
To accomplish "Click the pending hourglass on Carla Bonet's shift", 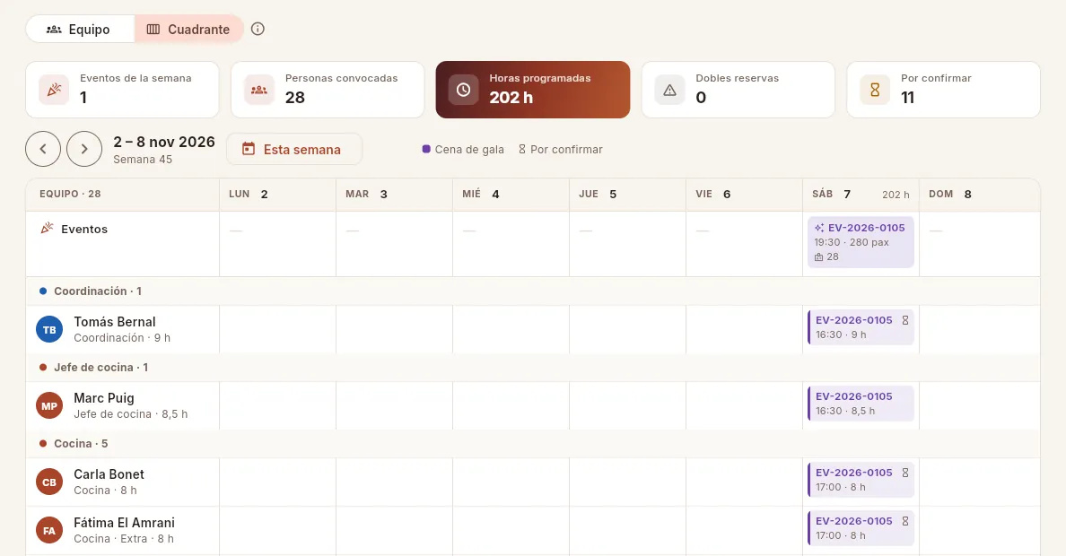I will [904, 473].
